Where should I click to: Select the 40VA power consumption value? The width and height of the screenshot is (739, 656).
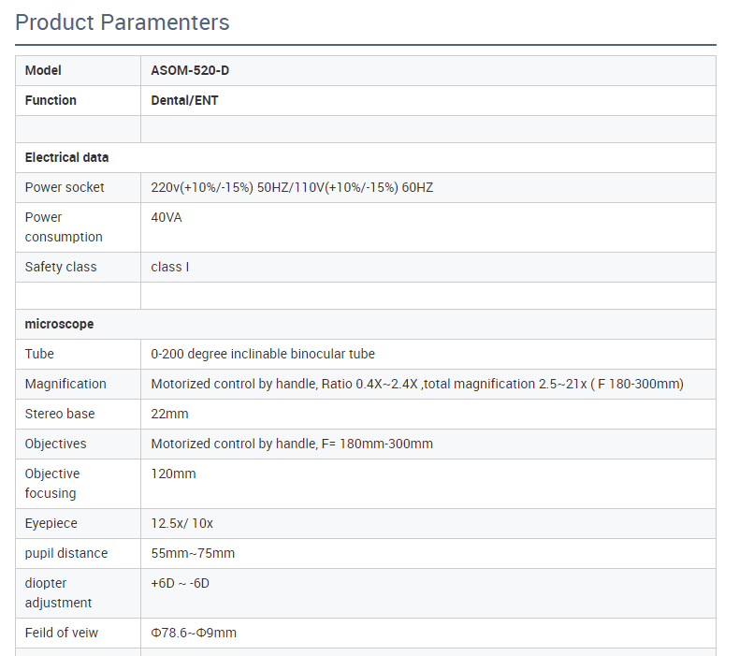click(167, 217)
